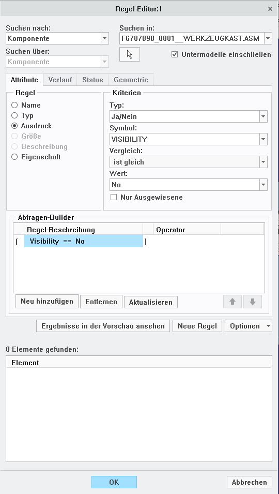Open the Geometrie tab
Image resolution: width=279 pixels, height=494 pixels.
click(x=131, y=80)
